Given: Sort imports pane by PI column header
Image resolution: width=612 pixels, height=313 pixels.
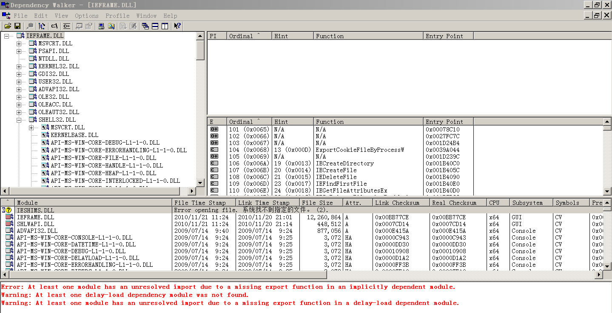Looking at the screenshot, I should (x=217, y=36).
